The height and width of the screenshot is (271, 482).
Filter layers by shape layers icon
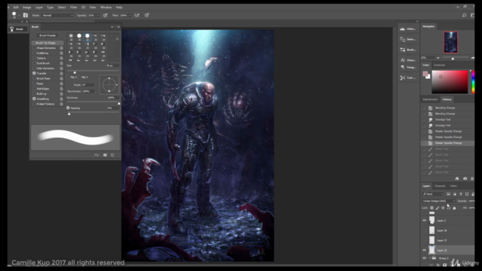(x=467, y=194)
